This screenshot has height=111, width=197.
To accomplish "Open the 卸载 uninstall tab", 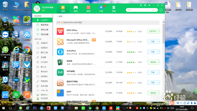I will click(x=114, y=9).
